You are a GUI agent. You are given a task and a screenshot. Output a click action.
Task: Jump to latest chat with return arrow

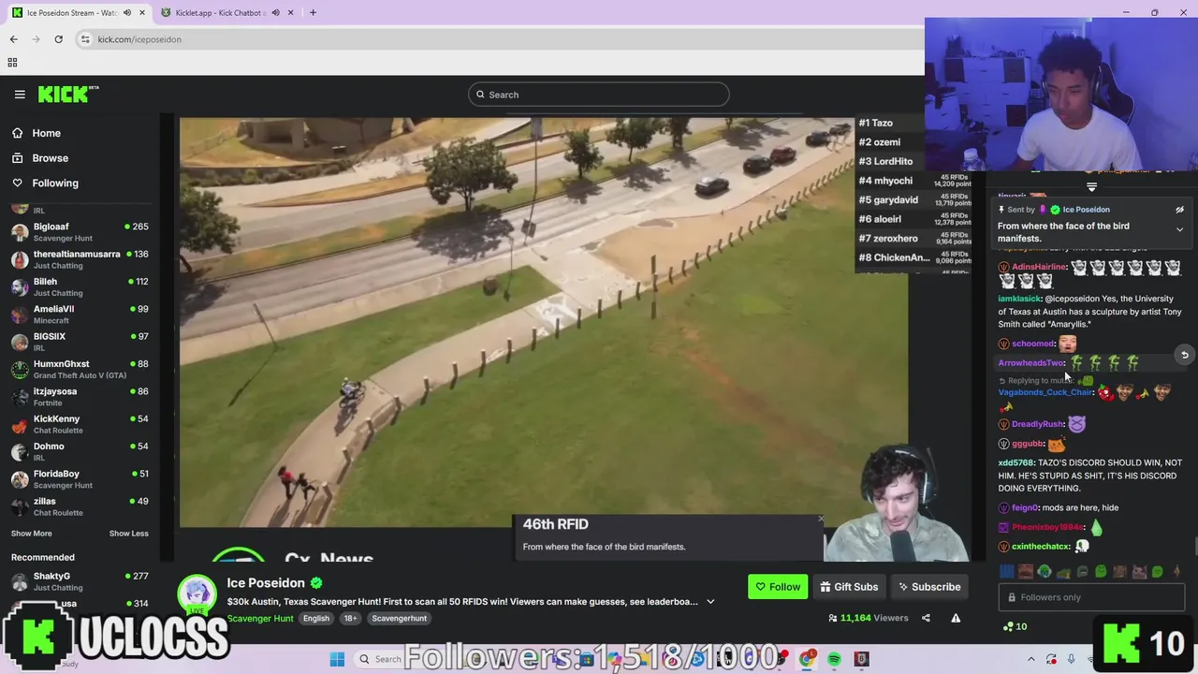click(x=1184, y=355)
